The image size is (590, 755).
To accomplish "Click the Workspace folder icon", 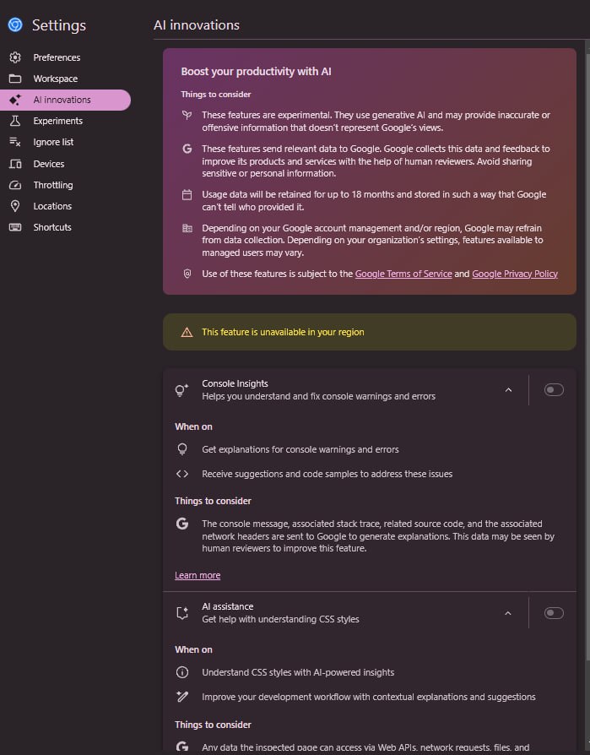I will pos(15,79).
